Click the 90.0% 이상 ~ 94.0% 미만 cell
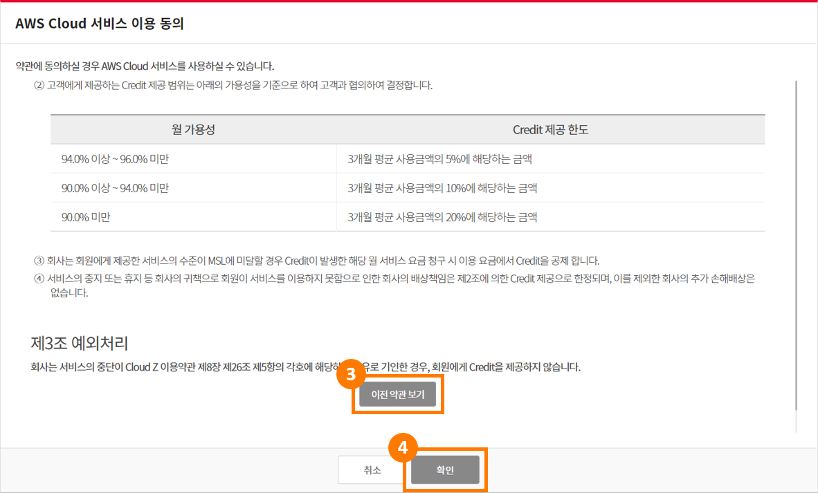 click(194, 188)
